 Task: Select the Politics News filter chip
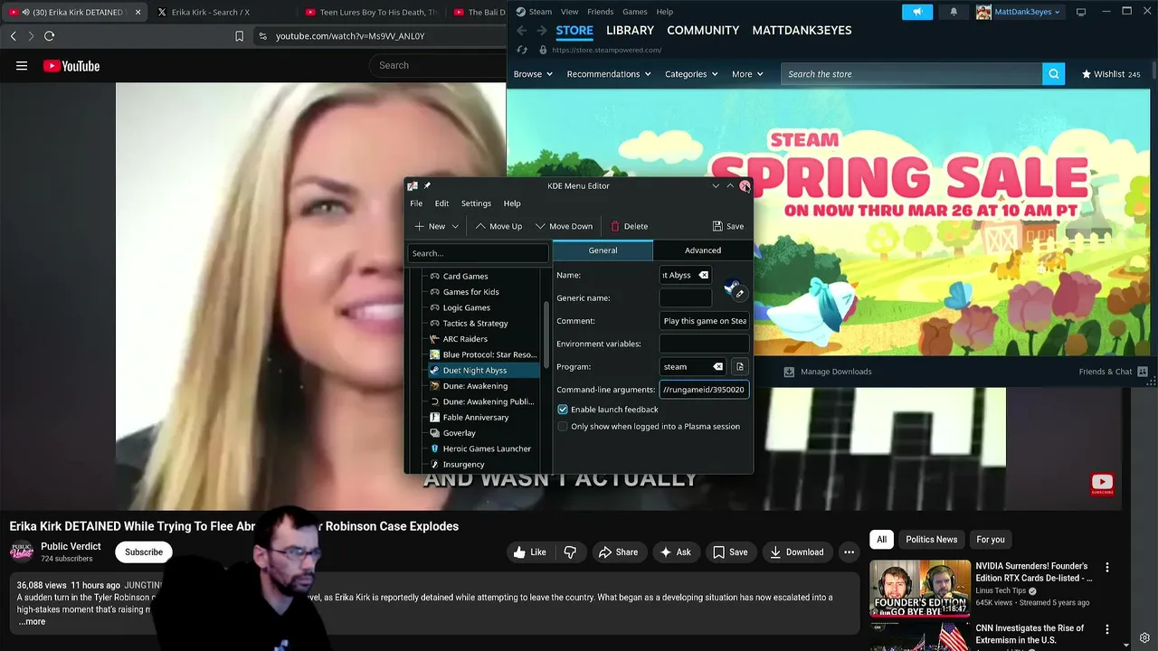coord(931,540)
